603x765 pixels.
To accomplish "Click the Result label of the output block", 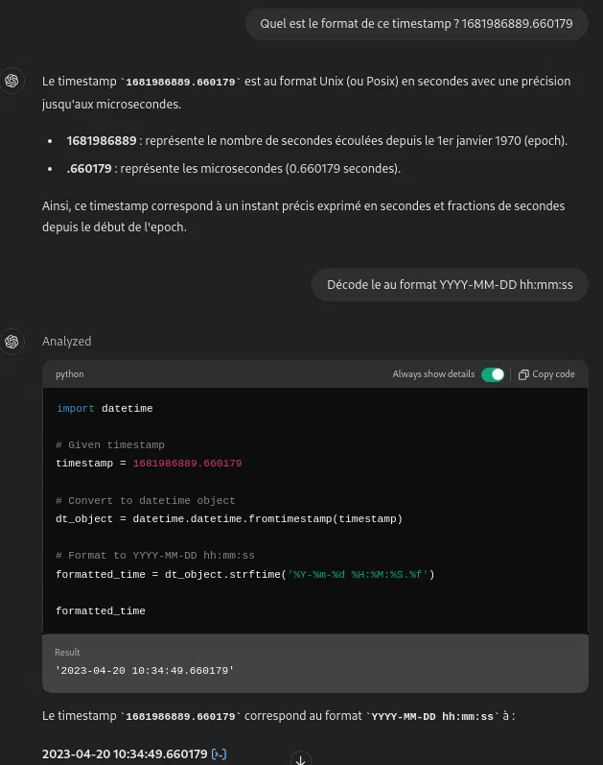I will (x=67, y=652).
